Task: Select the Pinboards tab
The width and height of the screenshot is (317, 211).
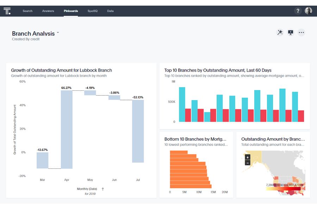Action: click(x=71, y=11)
